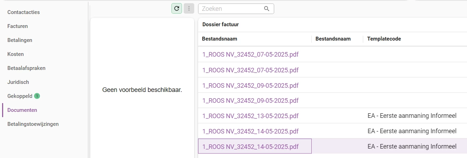Open file 1_ROOS NV_32452_13-05-2025.pdf
This screenshot has width=467, height=158.
pyautogui.click(x=251, y=116)
